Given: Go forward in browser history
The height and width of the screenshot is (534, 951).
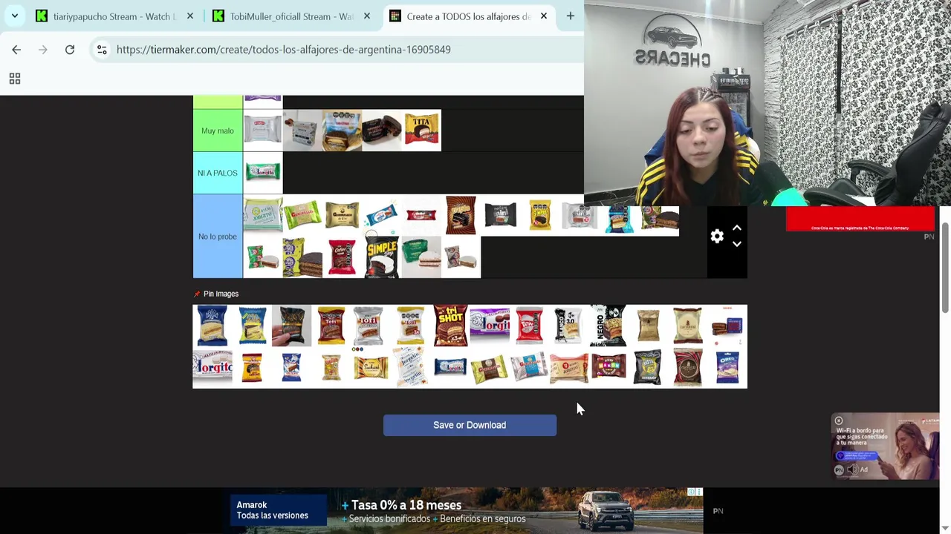Looking at the screenshot, I should tap(43, 50).
